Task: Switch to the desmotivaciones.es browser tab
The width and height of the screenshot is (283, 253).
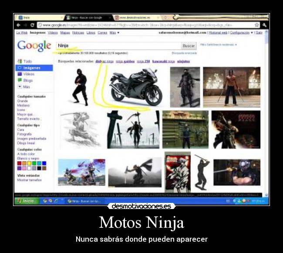Action: point(137,17)
